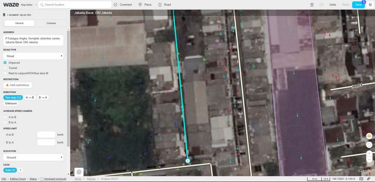Open the Status link
This screenshot has width=375, height=182.
[x=33, y=179]
